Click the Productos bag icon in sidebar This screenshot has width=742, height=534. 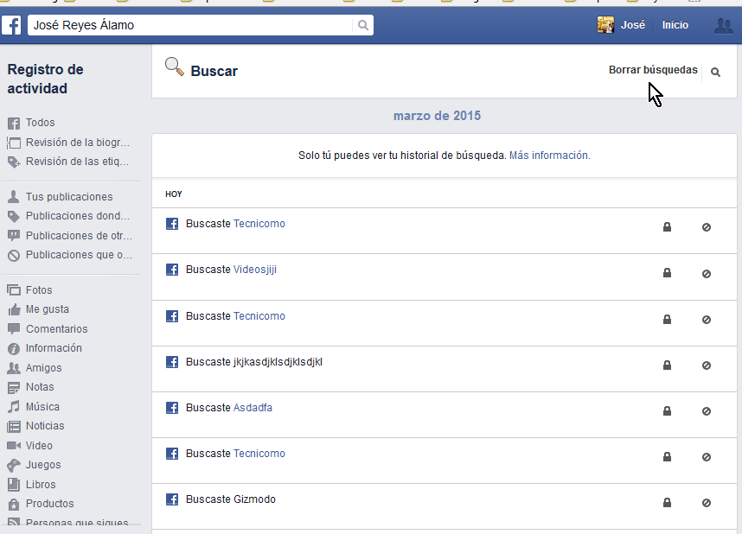pos(14,504)
